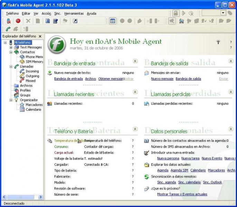Screen dimensions: 237x207
Task: Collapse the Llamadas tree node
Action: point(11,67)
